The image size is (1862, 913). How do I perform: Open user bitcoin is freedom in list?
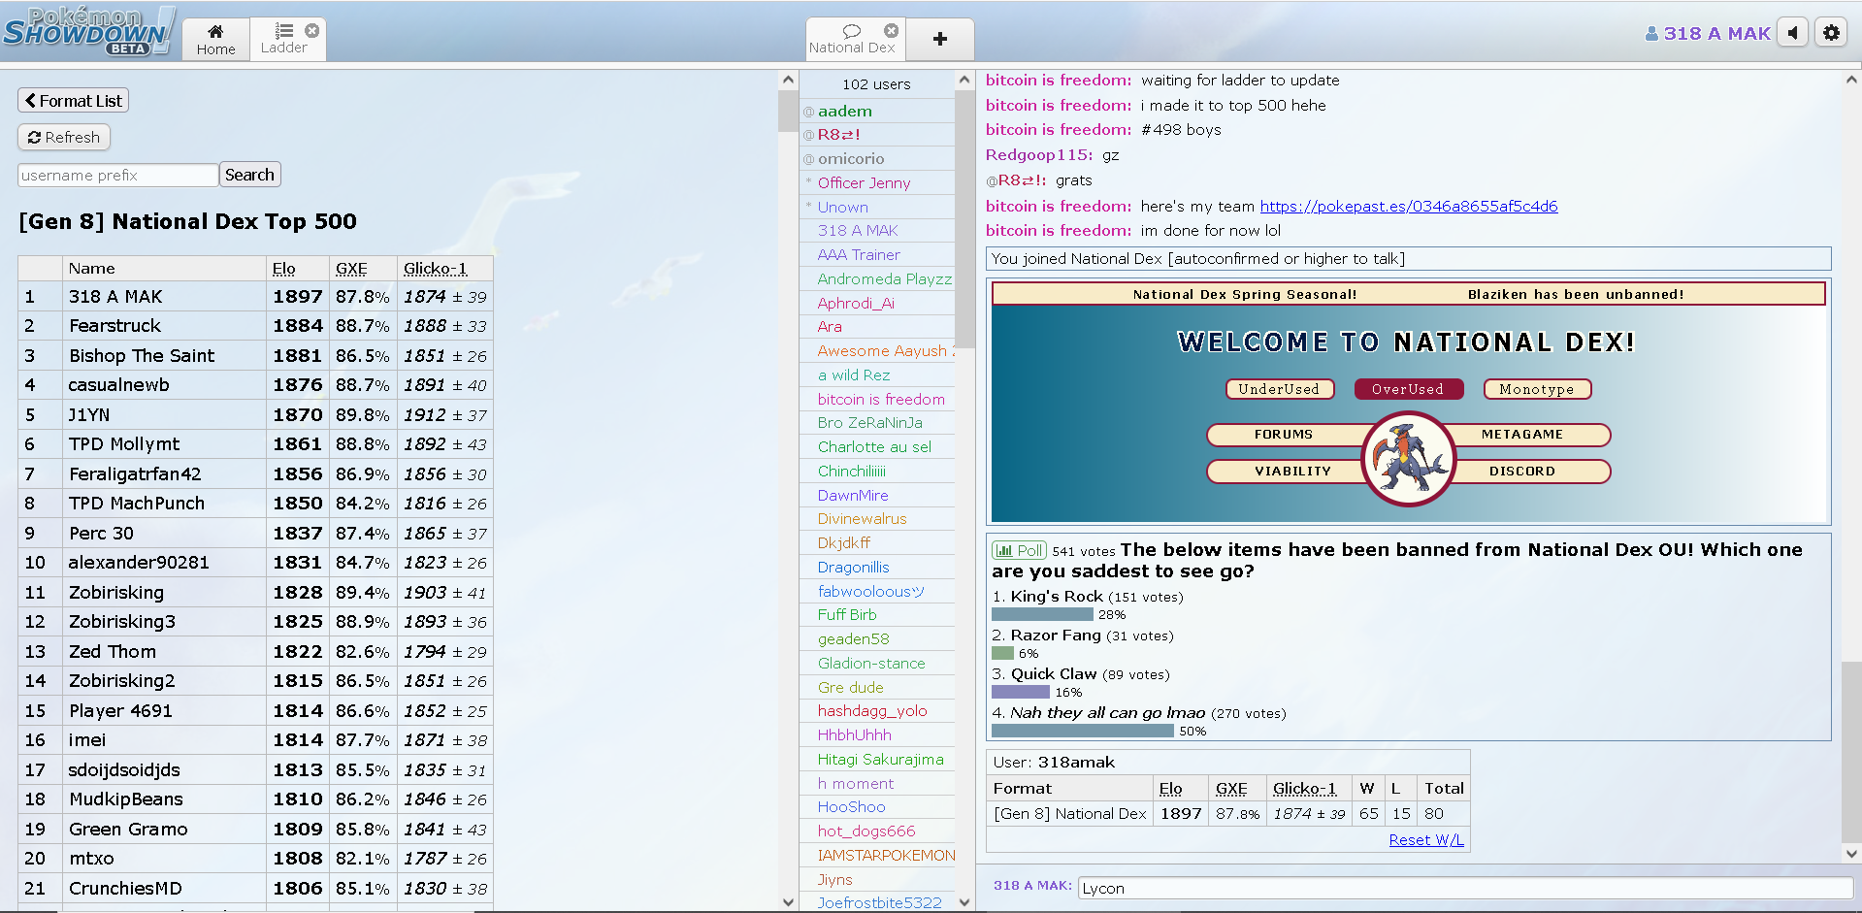pyautogui.click(x=877, y=400)
